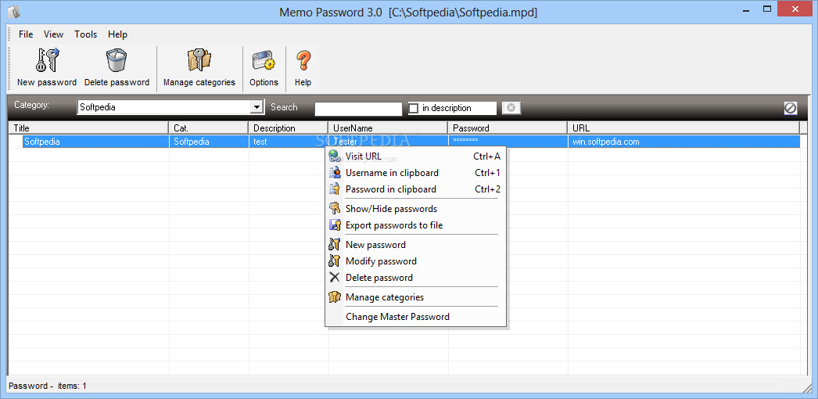Choose Delete password in context menu

click(x=415, y=278)
